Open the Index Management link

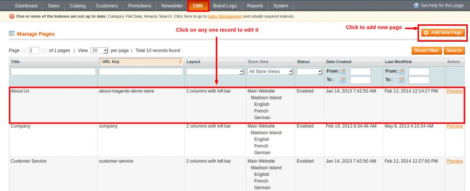(224, 16)
